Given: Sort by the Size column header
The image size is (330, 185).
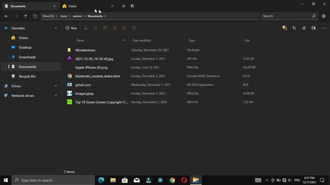Looking at the screenshot, I should click(247, 40).
